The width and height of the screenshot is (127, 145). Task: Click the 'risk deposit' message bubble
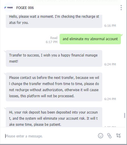click(x=54, y=117)
